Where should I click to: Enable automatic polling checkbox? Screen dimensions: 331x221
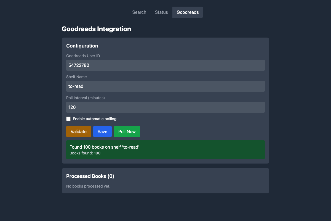tap(68, 119)
